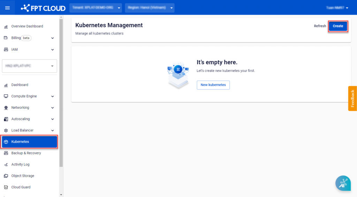Open the hamburger navigation menu
This screenshot has width=357, height=197.
7,8
